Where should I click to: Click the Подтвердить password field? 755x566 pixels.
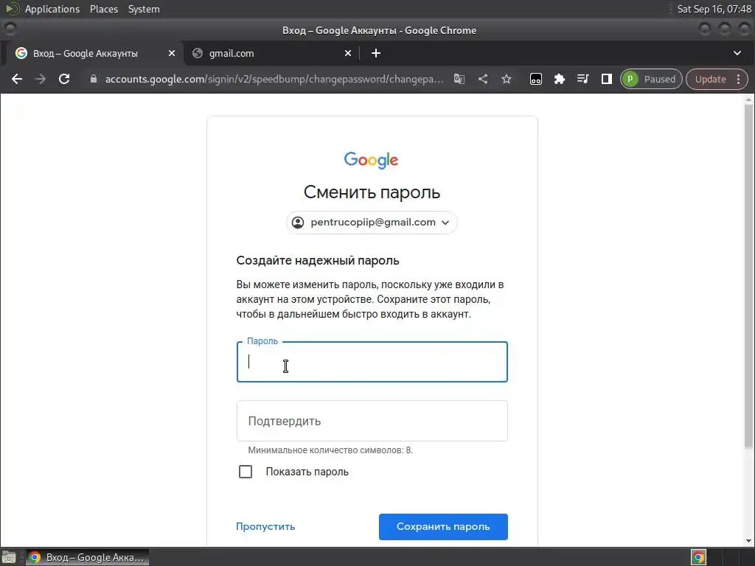click(372, 421)
